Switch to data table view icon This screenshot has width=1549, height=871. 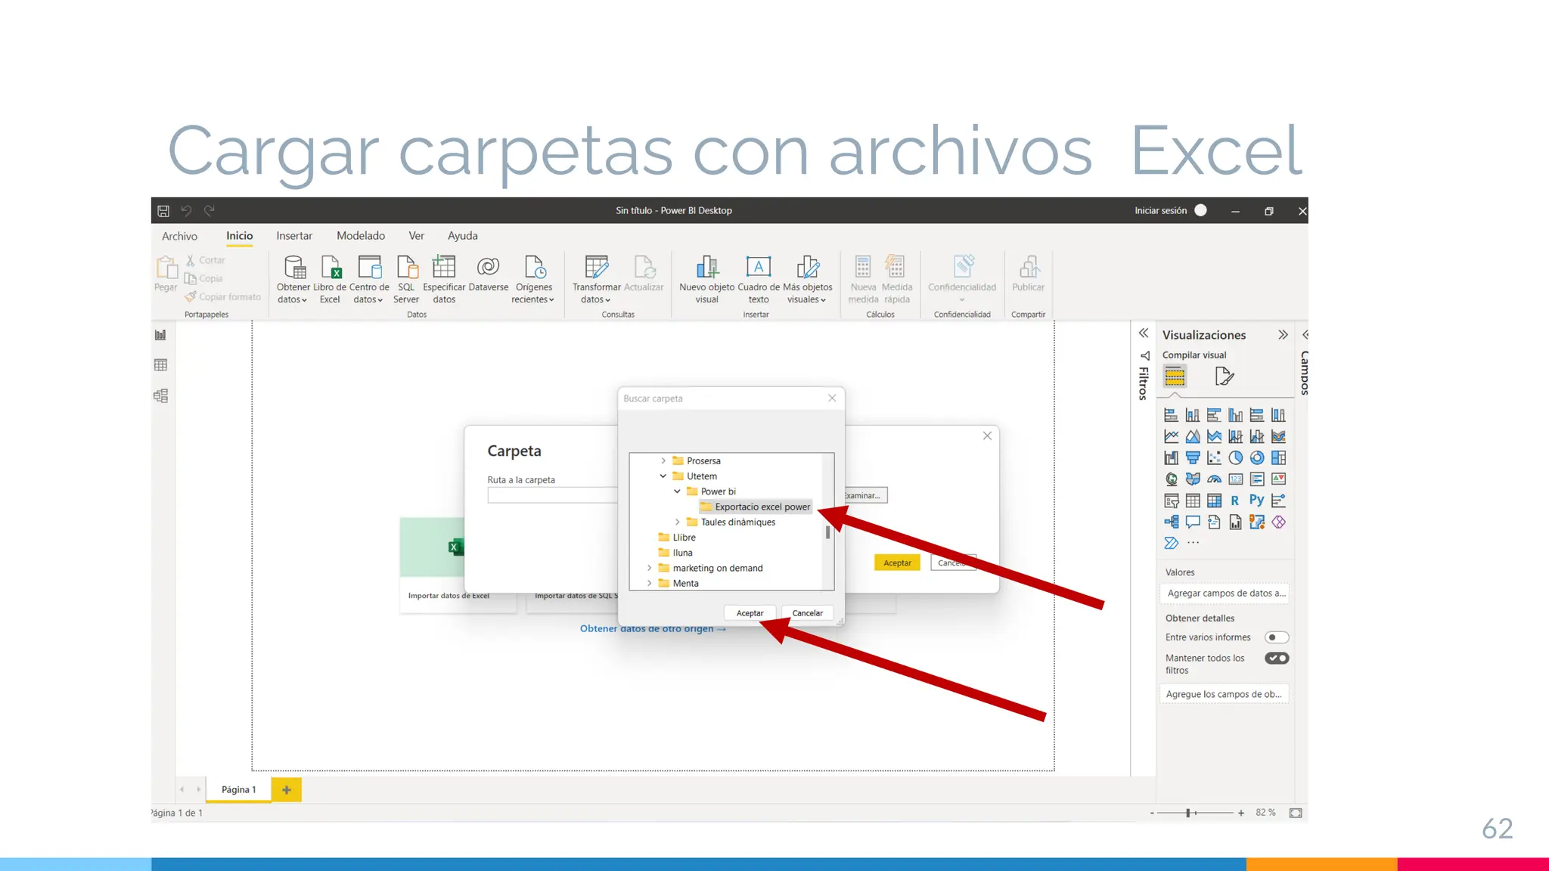160,365
